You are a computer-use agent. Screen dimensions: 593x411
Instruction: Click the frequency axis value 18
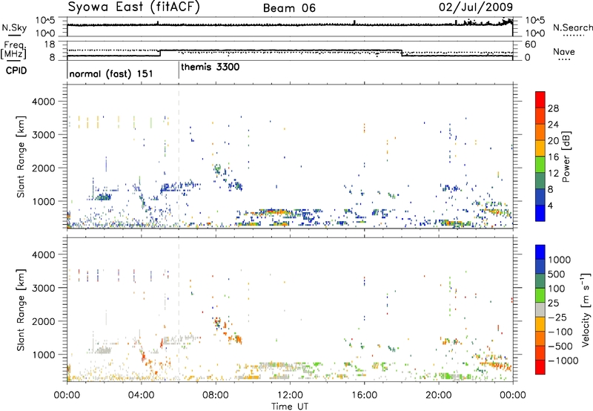[49, 44]
